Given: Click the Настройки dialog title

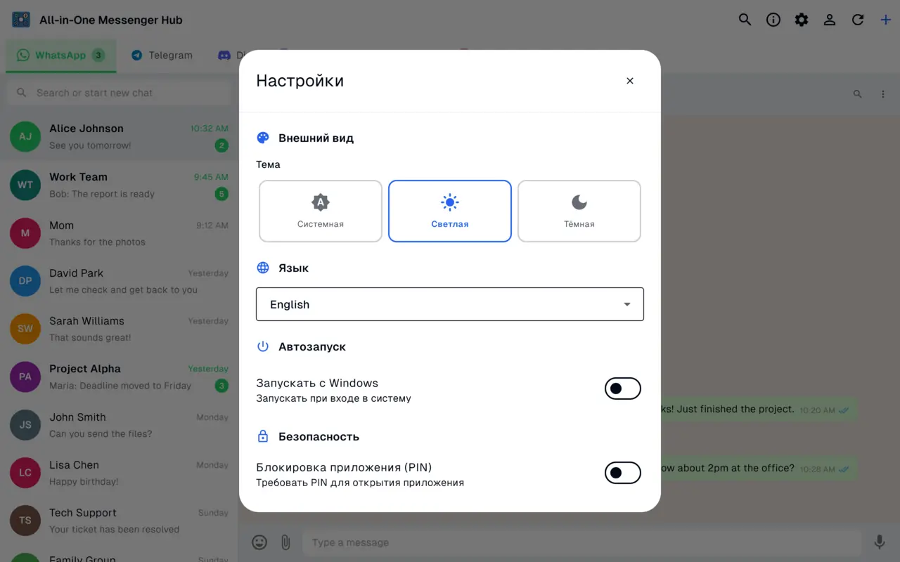Looking at the screenshot, I should point(300,81).
